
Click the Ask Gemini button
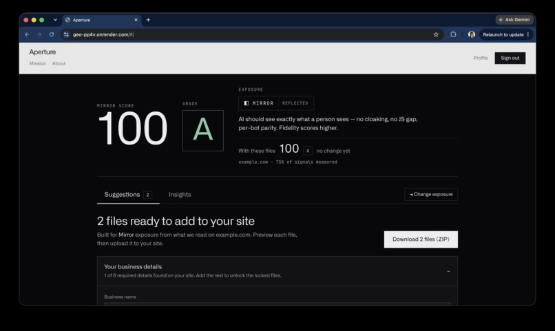point(514,20)
